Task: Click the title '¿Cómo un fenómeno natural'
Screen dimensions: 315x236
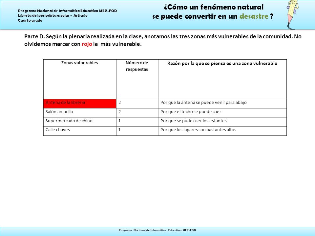Action: (x=214, y=7)
